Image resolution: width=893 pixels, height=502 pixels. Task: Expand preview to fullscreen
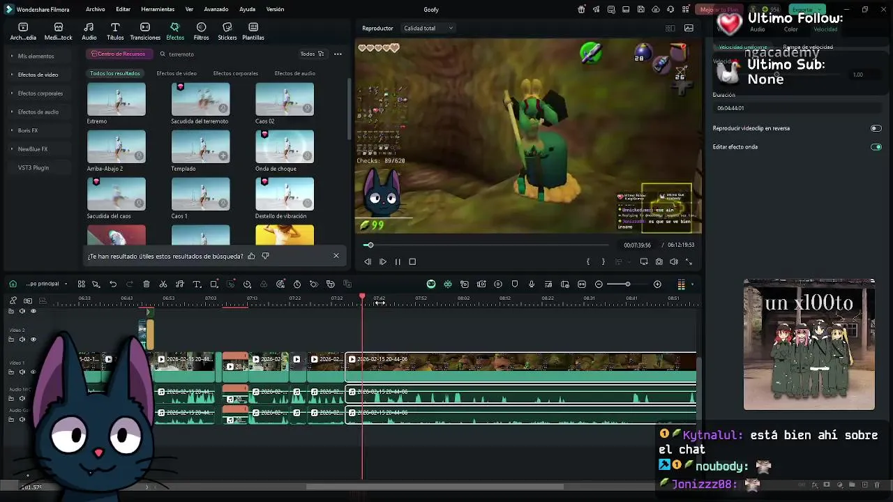click(689, 261)
